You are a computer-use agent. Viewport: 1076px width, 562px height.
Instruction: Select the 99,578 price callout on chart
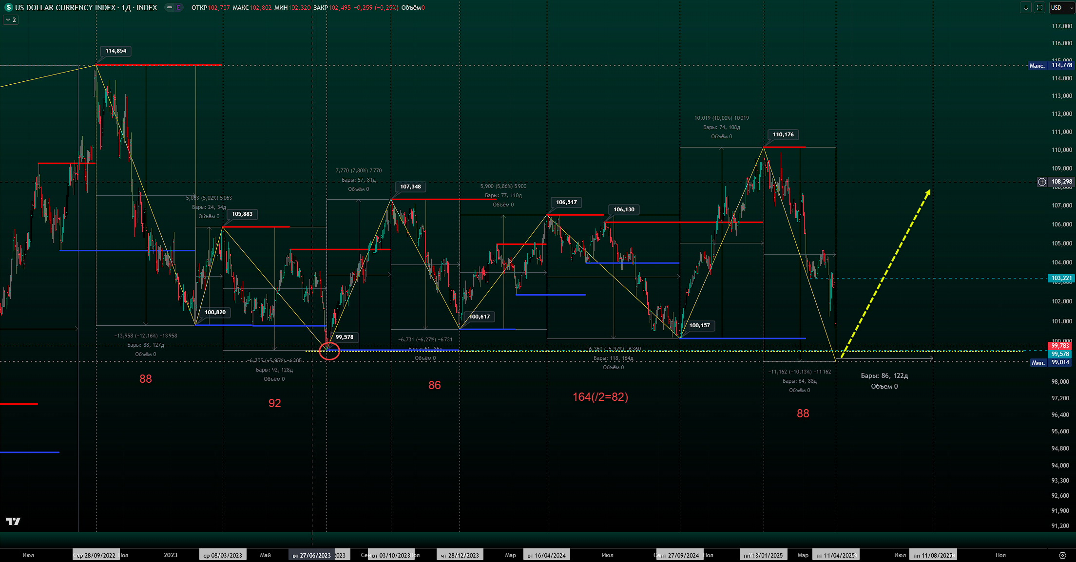[345, 337]
